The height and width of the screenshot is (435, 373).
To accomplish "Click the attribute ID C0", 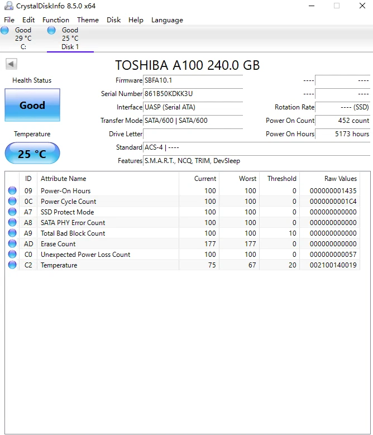I will coord(28,255).
